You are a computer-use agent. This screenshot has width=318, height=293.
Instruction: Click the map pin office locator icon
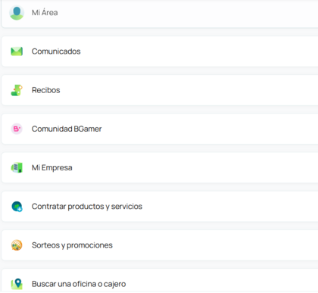[x=17, y=284]
